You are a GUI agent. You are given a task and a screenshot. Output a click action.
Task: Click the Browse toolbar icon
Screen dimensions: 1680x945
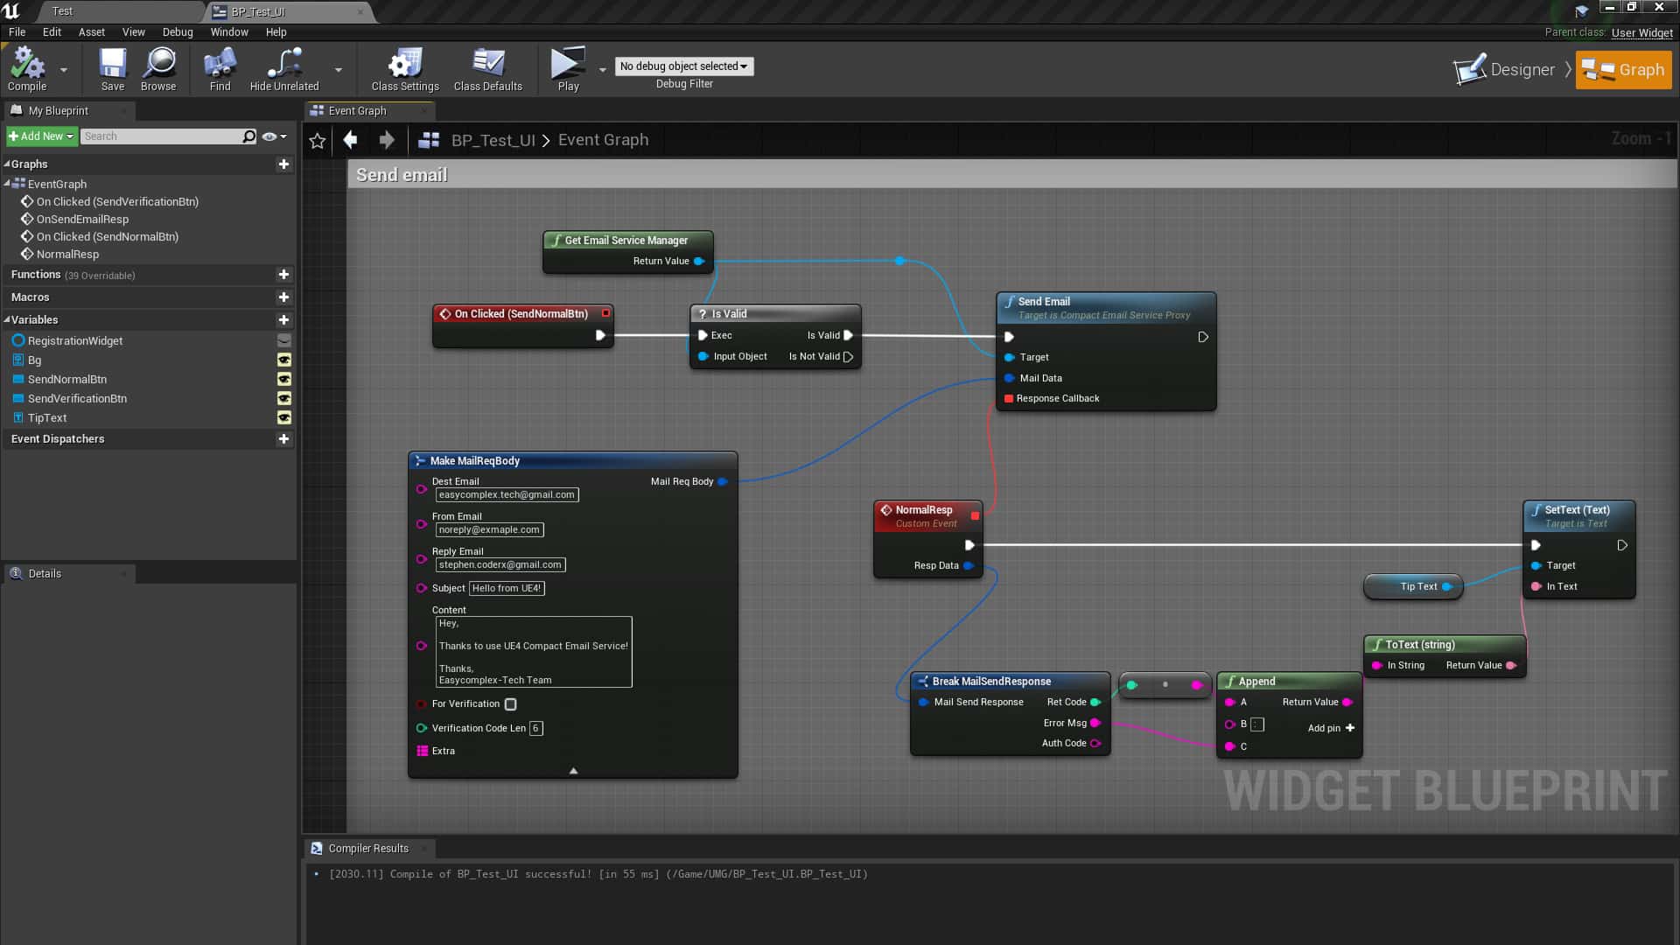158,68
